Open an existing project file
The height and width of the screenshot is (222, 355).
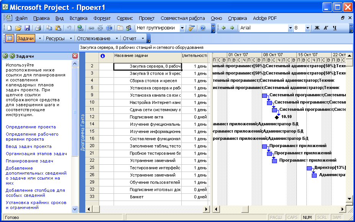point(18,28)
